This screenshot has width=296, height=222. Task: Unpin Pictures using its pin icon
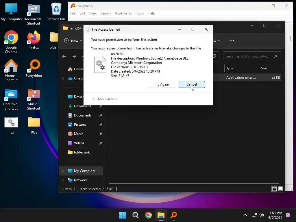coord(101,125)
